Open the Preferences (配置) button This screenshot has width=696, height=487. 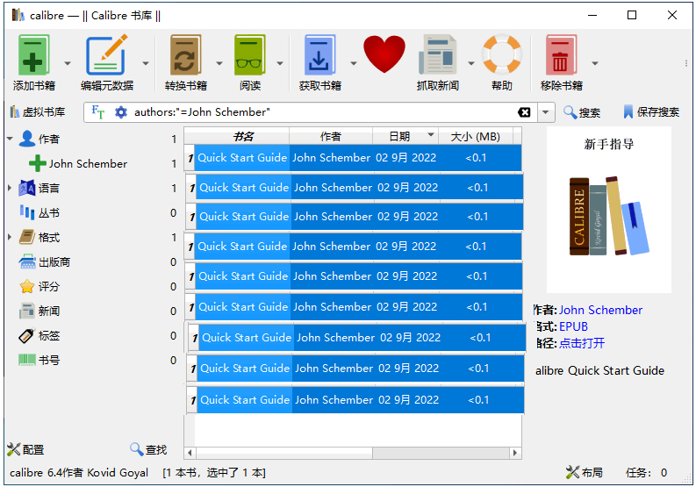pyautogui.click(x=25, y=450)
